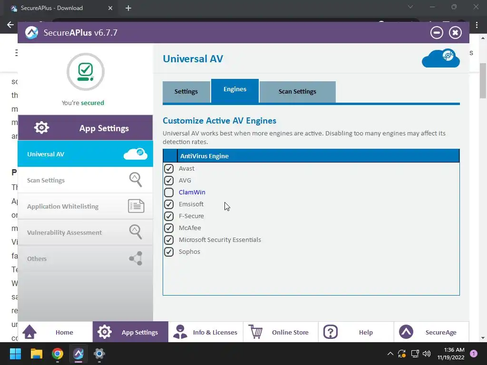Click the large cloud icon beside the Universal AV heading
Screen dimensions: 487x365
coord(441,58)
